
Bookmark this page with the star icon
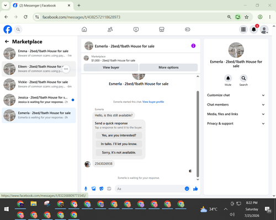click(x=247, y=17)
